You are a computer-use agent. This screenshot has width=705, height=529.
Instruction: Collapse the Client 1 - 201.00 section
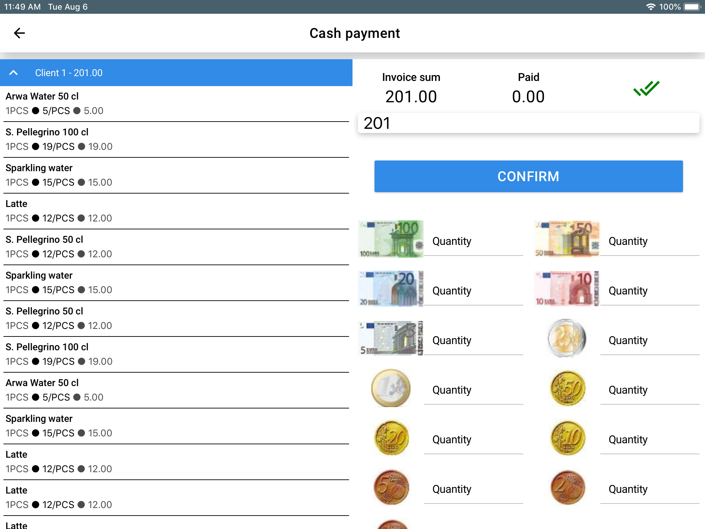pos(13,73)
